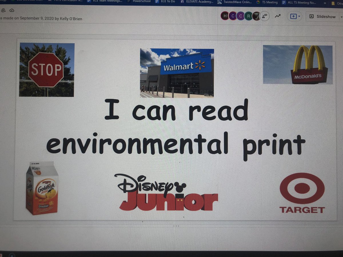Open the last edit link by Kelly O'Brien
343x257 pixels.
(x=41, y=18)
